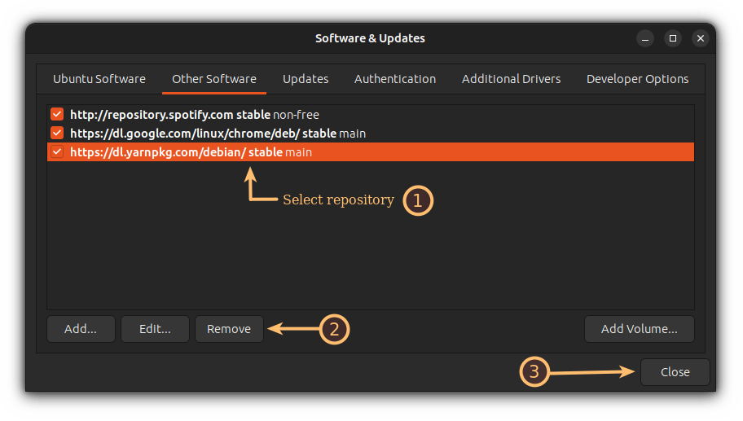Image resolution: width=743 pixels, height=421 pixels.
Task: Uncheck the Spotify repository checkbox
Action: pyautogui.click(x=57, y=115)
